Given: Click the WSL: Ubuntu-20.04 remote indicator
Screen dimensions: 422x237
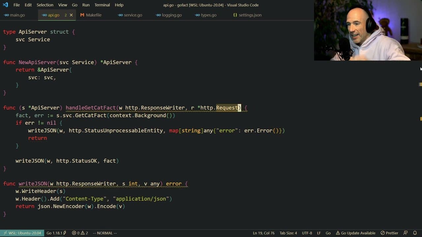Looking at the screenshot, I should click(x=22, y=233).
